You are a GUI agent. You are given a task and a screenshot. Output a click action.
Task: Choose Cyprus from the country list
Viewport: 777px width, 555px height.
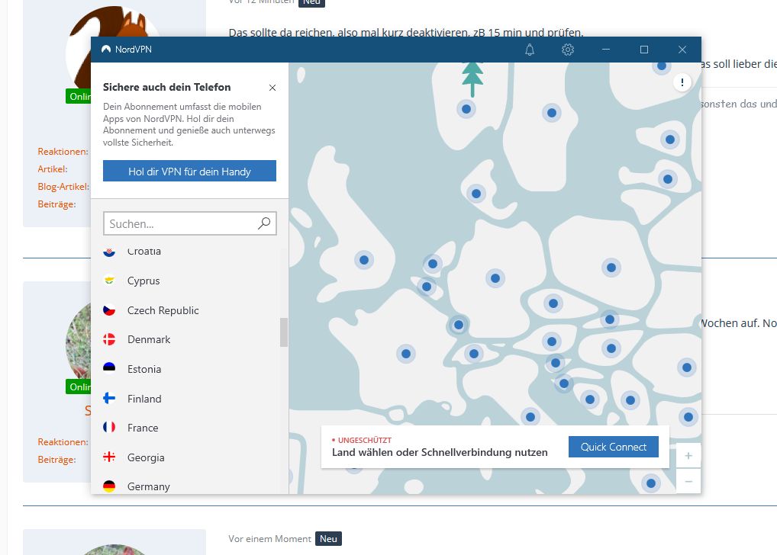pyautogui.click(x=143, y=281)
